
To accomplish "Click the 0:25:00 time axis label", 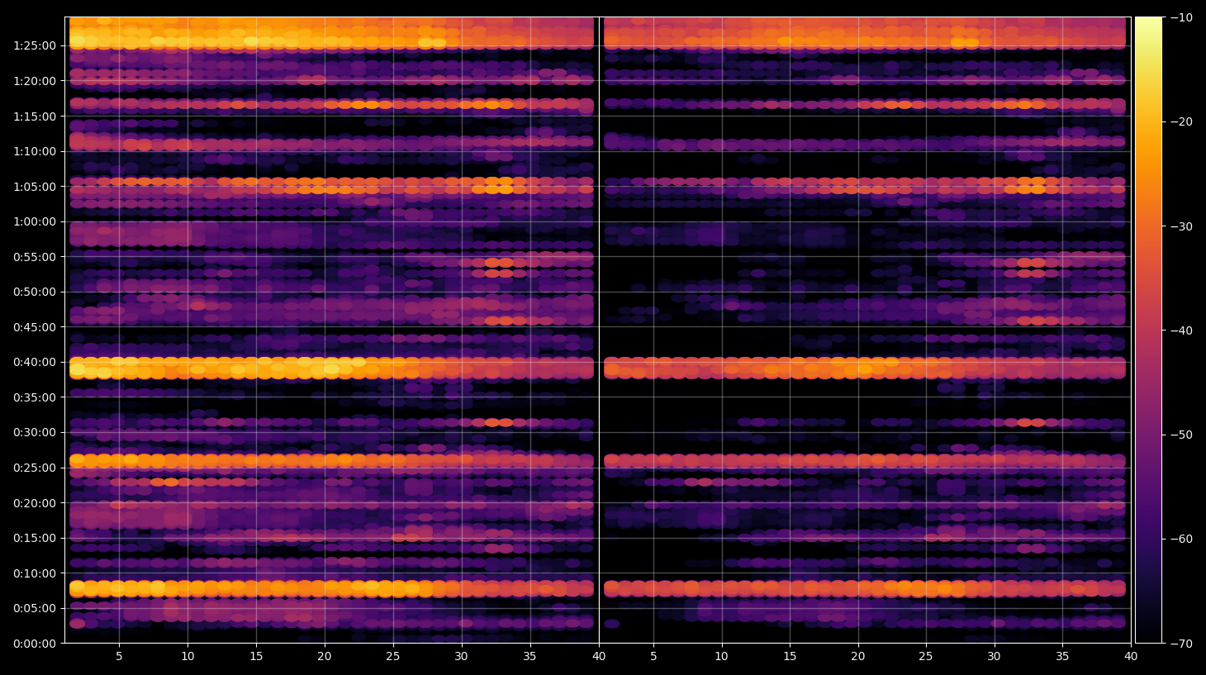I will pyautogui.click(x=35, y=468).
